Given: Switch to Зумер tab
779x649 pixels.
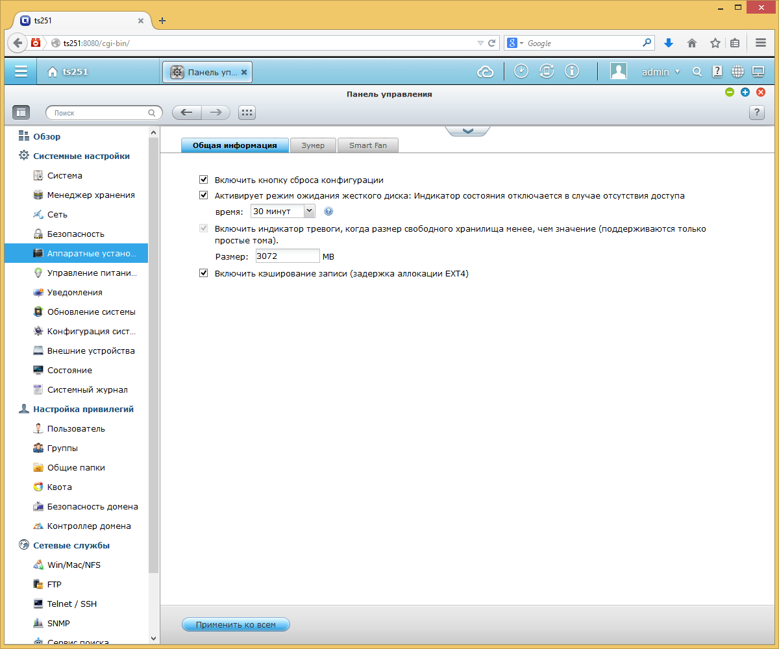Looking at the screenshot, I should point(313,145).
